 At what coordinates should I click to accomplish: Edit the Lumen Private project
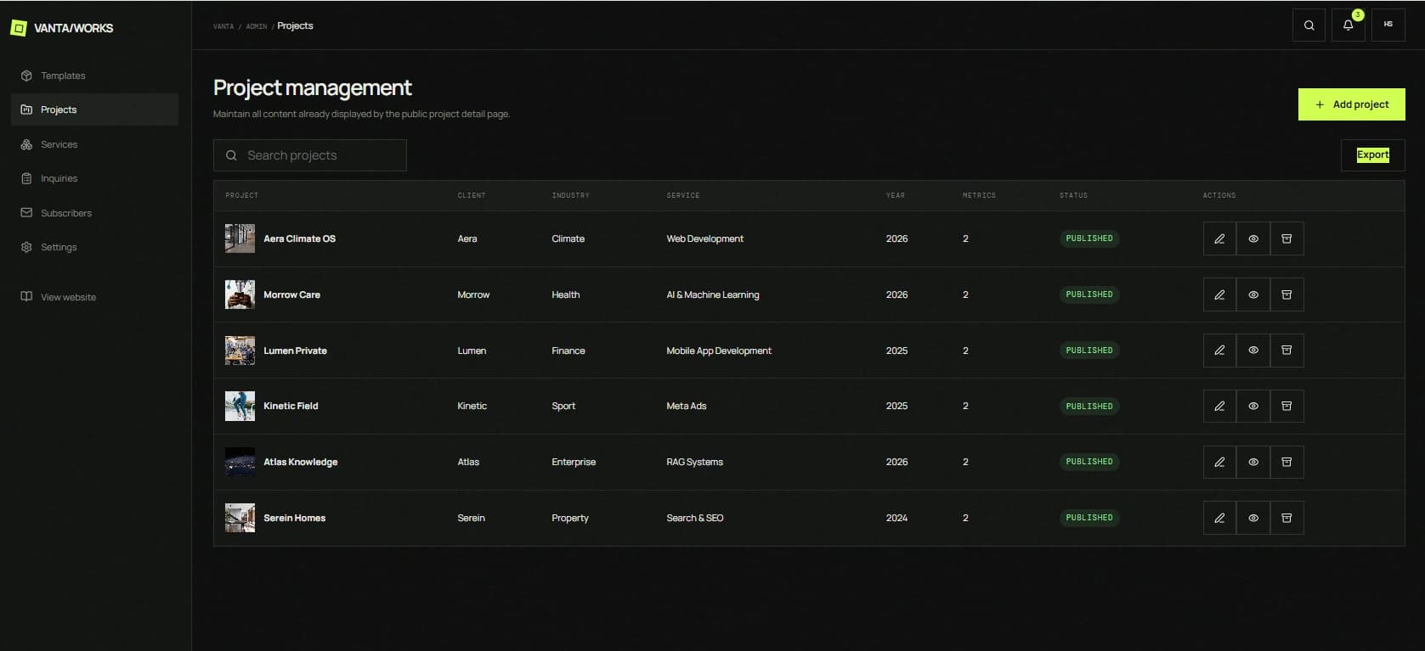pos(1219,351)
